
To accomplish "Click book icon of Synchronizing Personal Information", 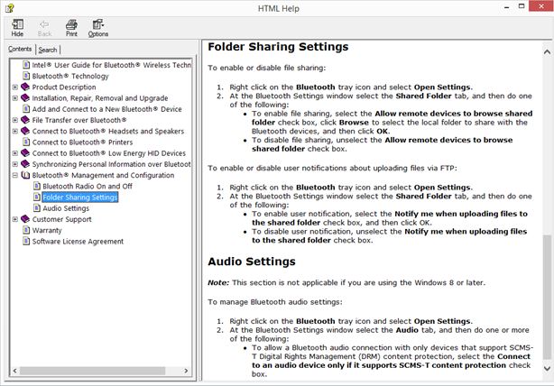I will (25, 164).
